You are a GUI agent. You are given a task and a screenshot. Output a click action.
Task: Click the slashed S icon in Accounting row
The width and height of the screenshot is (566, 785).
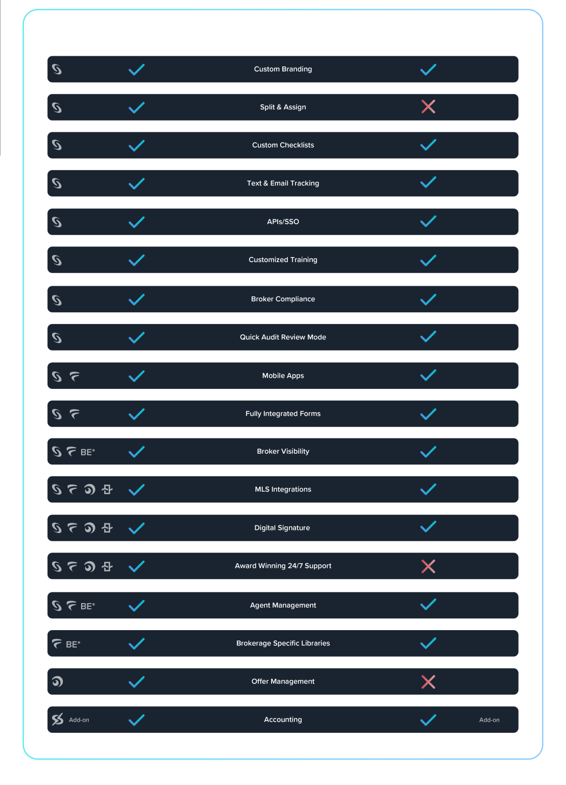coord(58,720)
